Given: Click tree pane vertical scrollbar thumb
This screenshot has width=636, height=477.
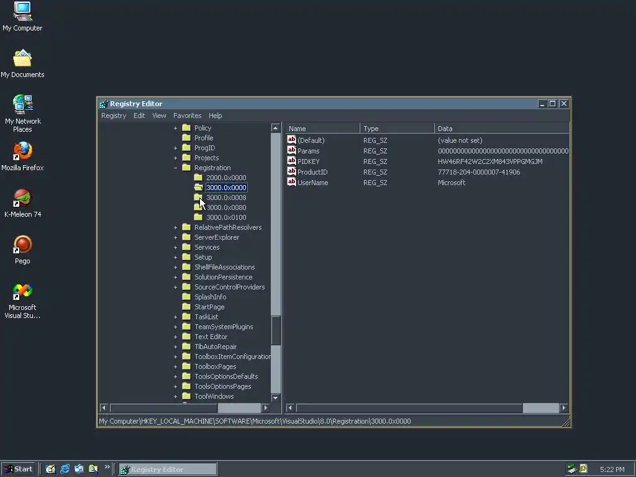Looking at the screenshot, I should [275, 330].
